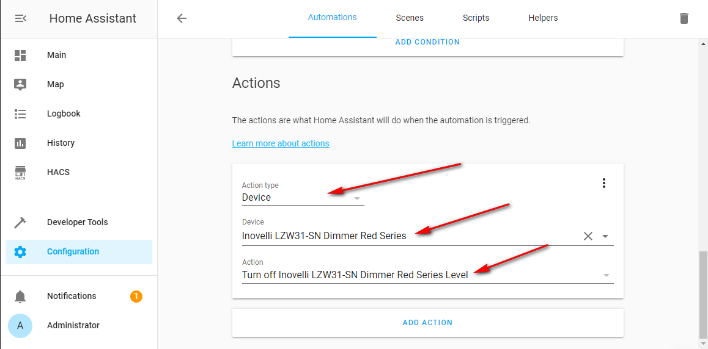Viewport: 708px width, 349px height.
Task: Click the Configuration gear icon
Action: [x=20, y=252]
